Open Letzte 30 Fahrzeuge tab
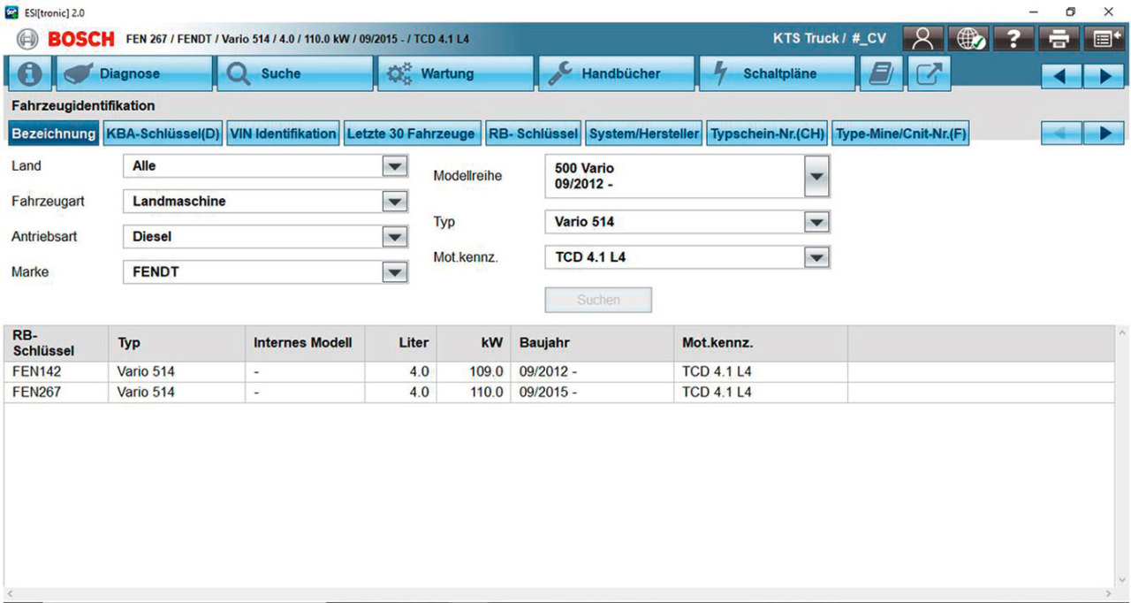 click(x=411, y=134)
